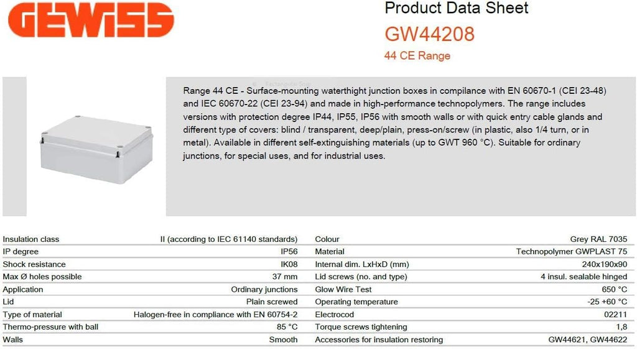The width and height of the screenshot is (637, 349).
Task: Click the Torque screws tightening label
Action: pos(361,327)
